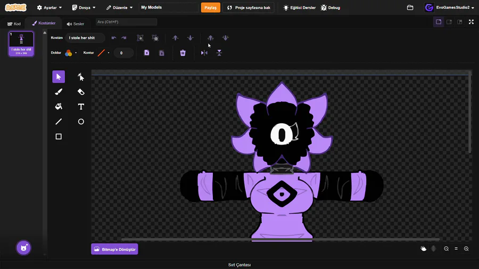Open the Kontur outline color dropdown
Screen dimensions: 479x269
tap(109, 53)
